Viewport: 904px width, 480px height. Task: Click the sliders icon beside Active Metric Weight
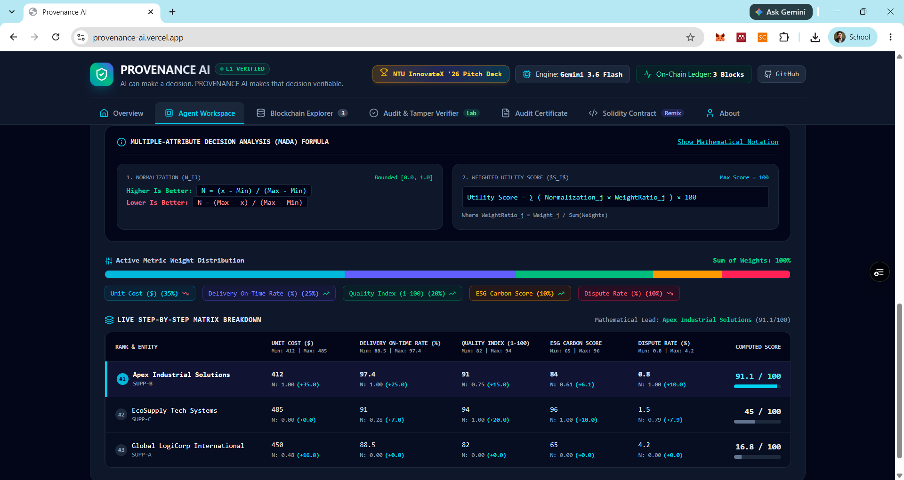(108, 261)
